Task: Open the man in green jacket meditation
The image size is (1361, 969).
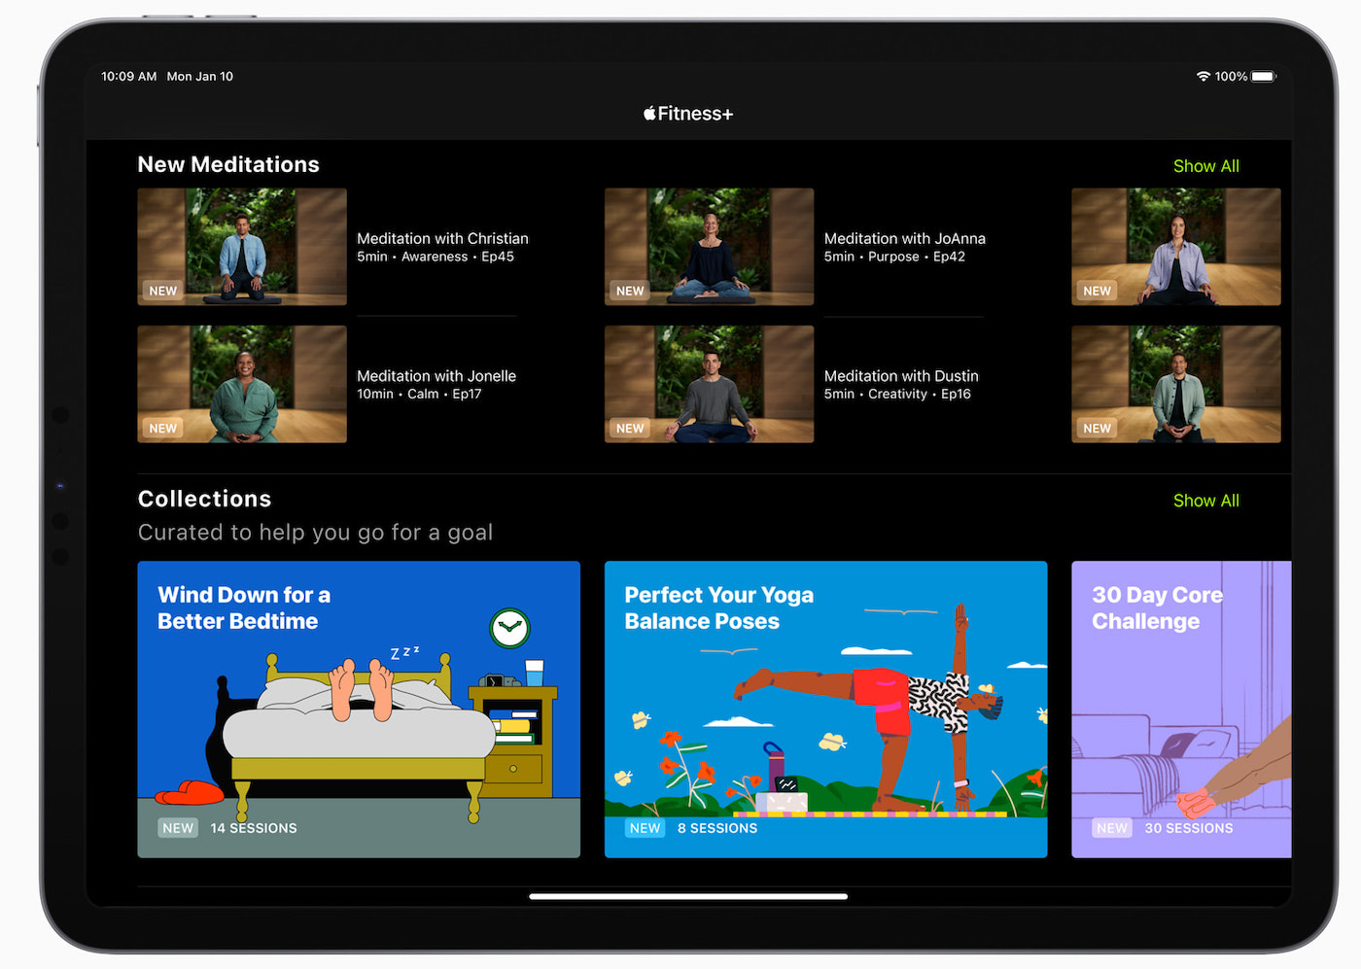Action: click(x=1176, y=384)
